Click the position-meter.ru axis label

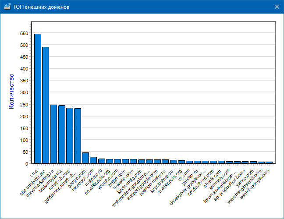[x=153, y=183]
